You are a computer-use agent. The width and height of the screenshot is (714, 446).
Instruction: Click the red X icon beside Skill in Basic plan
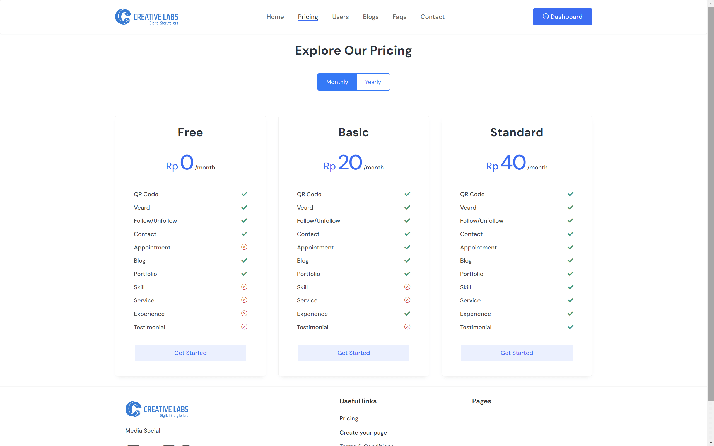pyautogui.click(x=407, y=287)
